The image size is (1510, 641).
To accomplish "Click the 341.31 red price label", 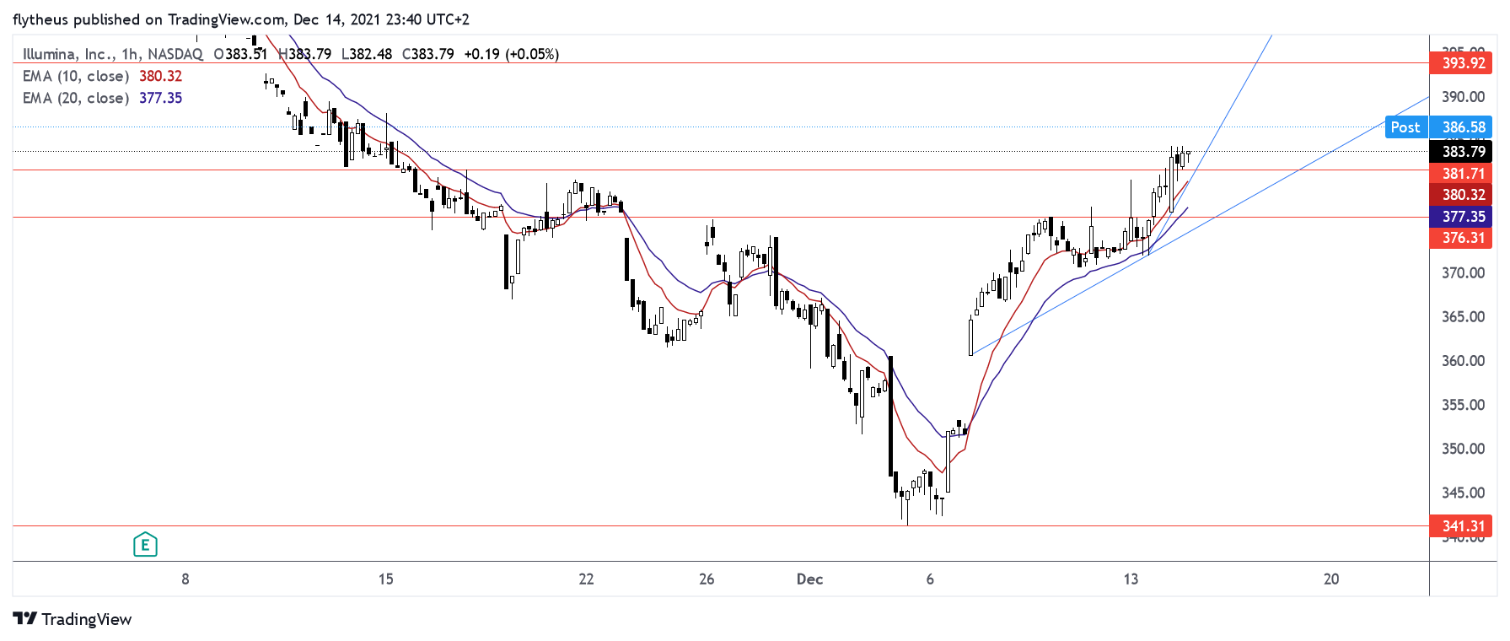I will pos(1461,526).
